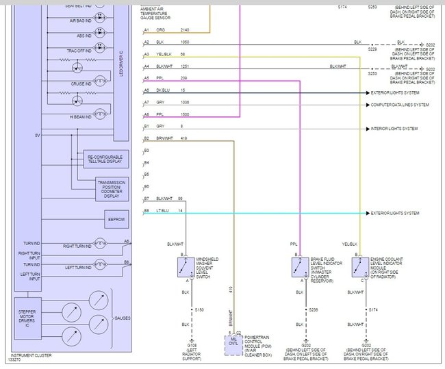Click the GAUGES label
The width and height of the screenshot is (445, 369).
[x=123, y=318]
